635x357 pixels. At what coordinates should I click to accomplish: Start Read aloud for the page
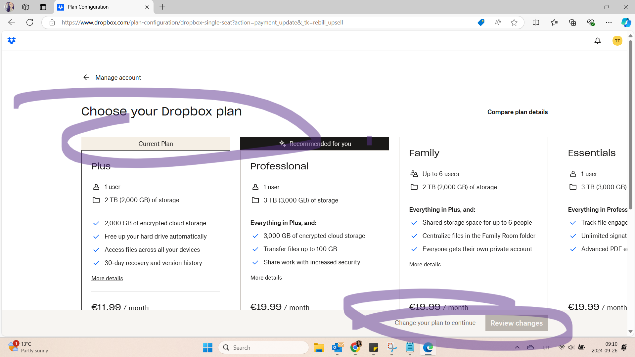498,22
